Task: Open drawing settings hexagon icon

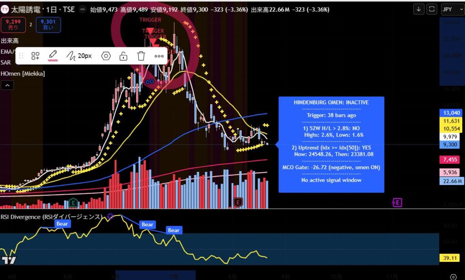Action: (106, 56)
